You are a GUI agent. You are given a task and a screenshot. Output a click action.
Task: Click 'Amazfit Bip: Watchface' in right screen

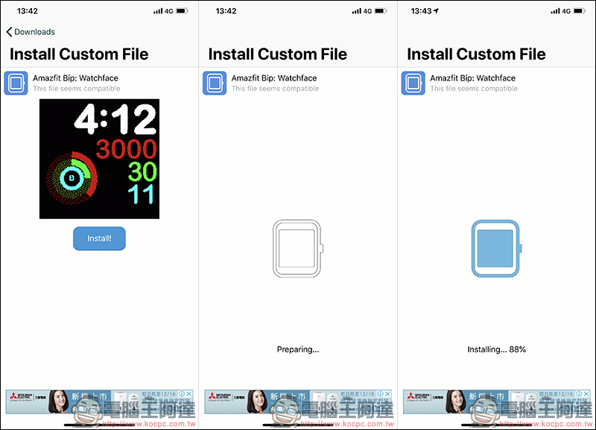click(473, 78)
